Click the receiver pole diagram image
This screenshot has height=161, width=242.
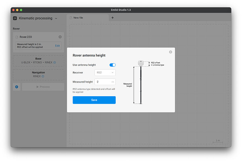pos(141,82)
